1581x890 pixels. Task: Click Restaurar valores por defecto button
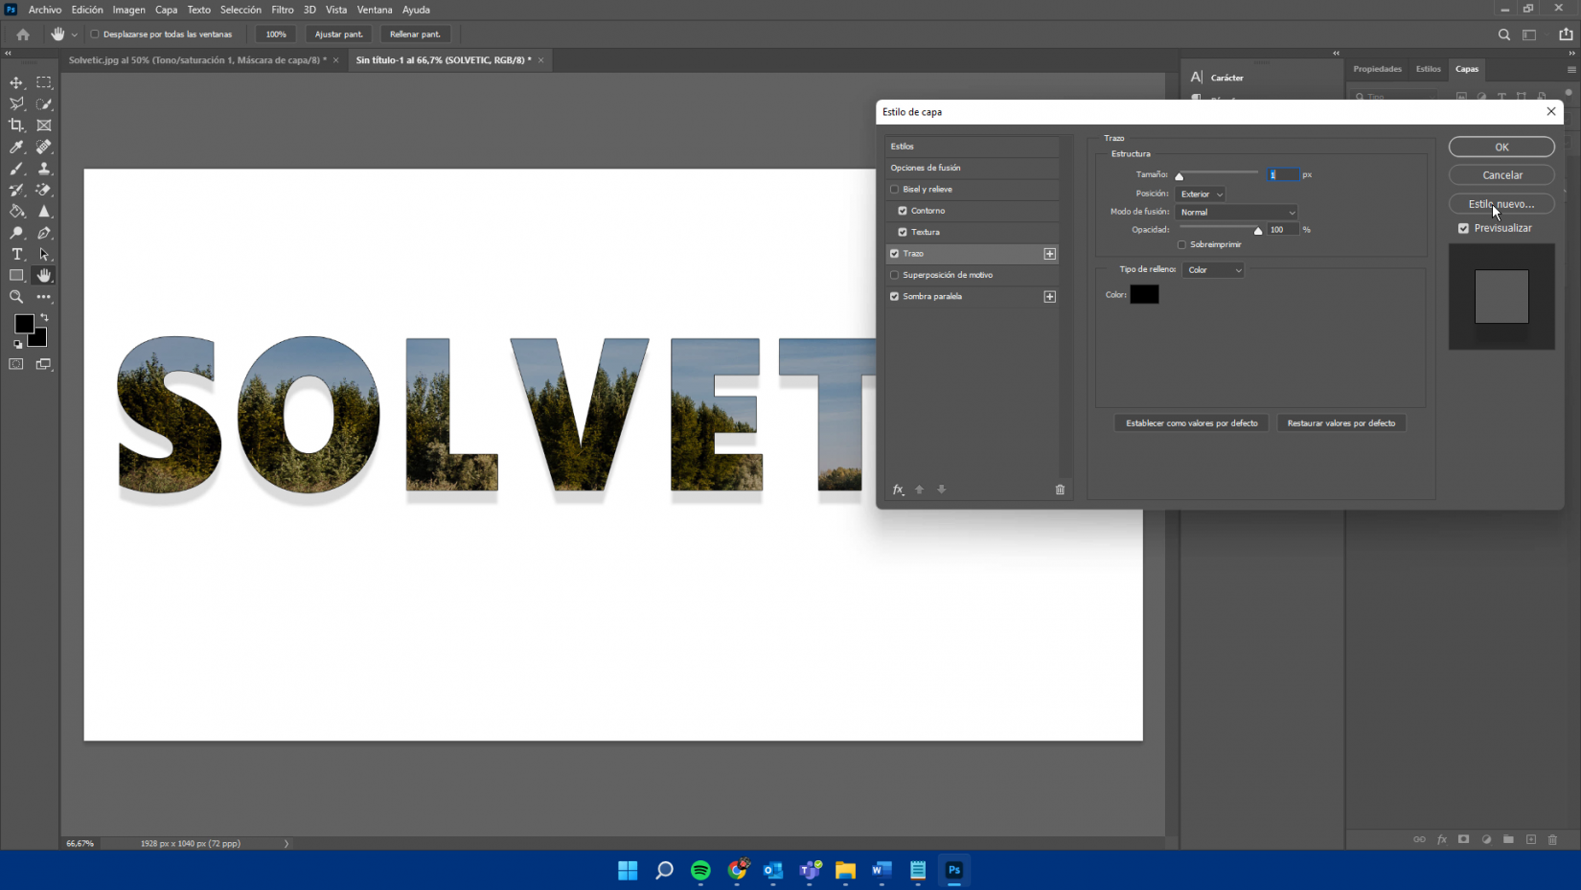(1340, 423)
